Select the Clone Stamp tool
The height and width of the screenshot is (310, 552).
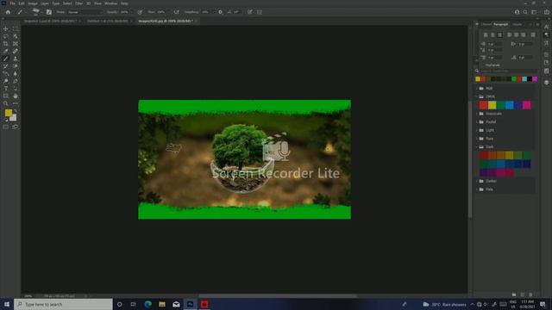[16, 59]
